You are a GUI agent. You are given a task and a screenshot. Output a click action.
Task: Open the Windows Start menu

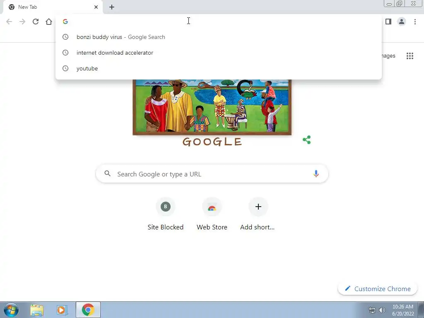pos(11,310)
